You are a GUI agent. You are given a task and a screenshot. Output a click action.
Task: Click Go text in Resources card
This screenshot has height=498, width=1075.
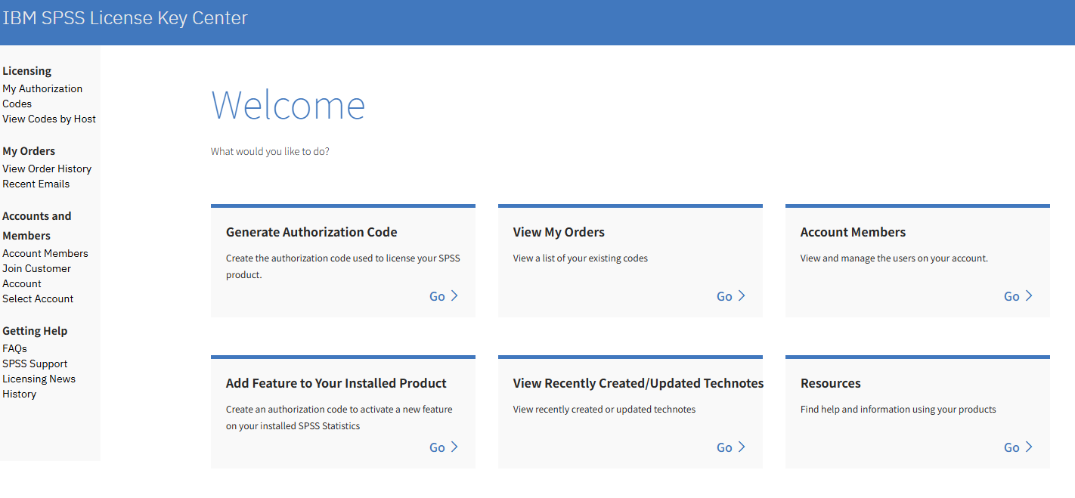(x=1011, y=447)
